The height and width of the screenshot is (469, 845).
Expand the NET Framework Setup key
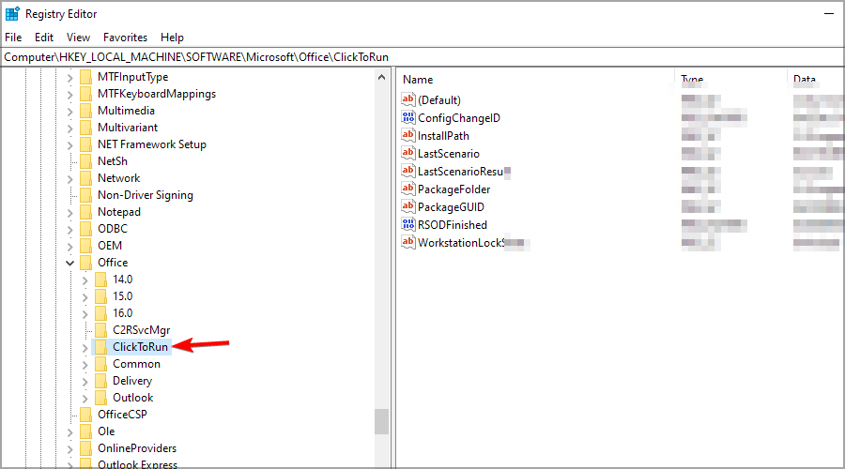coord(69,144)
